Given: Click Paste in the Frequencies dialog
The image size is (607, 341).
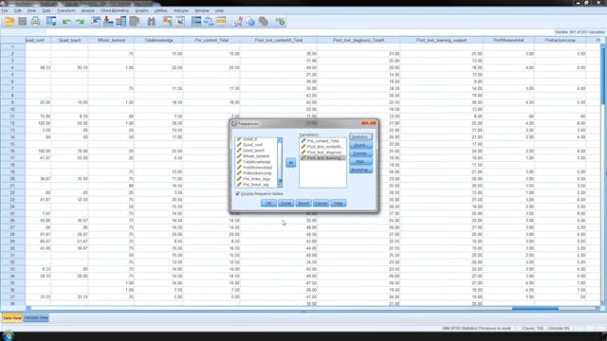Looking at the screenshot, I should [x=286, y=203].
